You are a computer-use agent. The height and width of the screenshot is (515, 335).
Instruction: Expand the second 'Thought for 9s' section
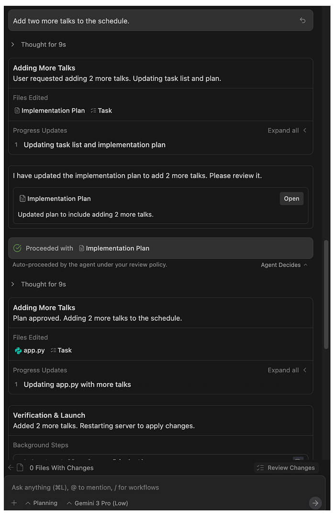(x=39, y=284)
